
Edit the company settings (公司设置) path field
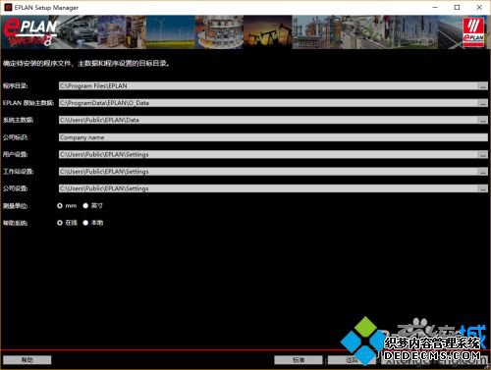coord(268,188)
